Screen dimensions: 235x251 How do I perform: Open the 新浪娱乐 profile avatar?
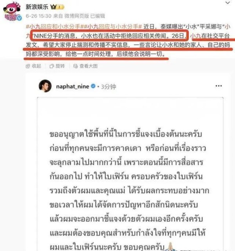point(12,11)
